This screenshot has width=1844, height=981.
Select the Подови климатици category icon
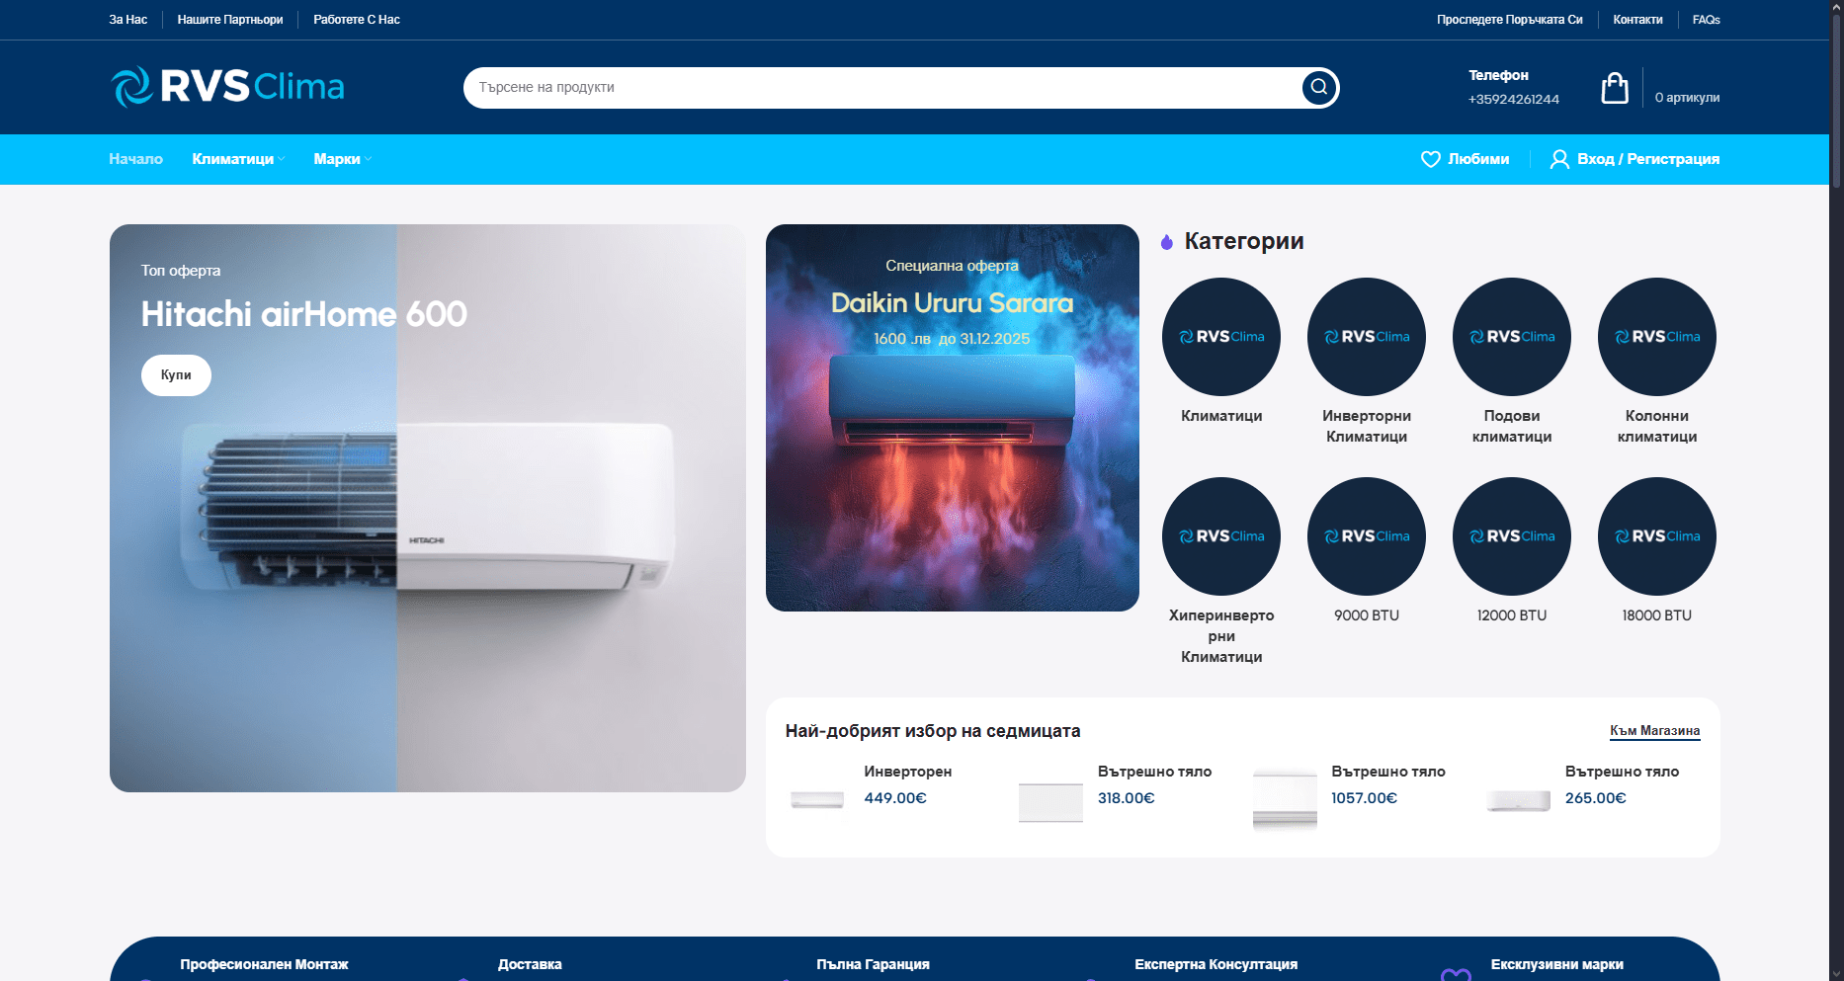click(x=1511, y=337)
